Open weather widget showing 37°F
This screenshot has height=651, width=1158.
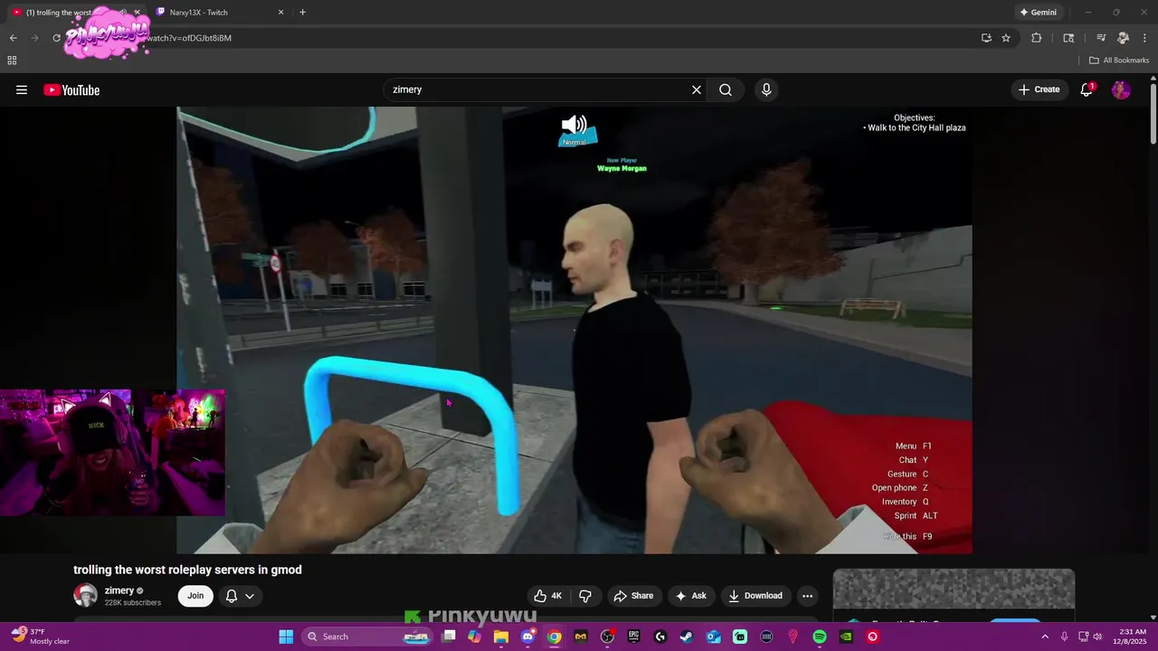coord(41,637)
